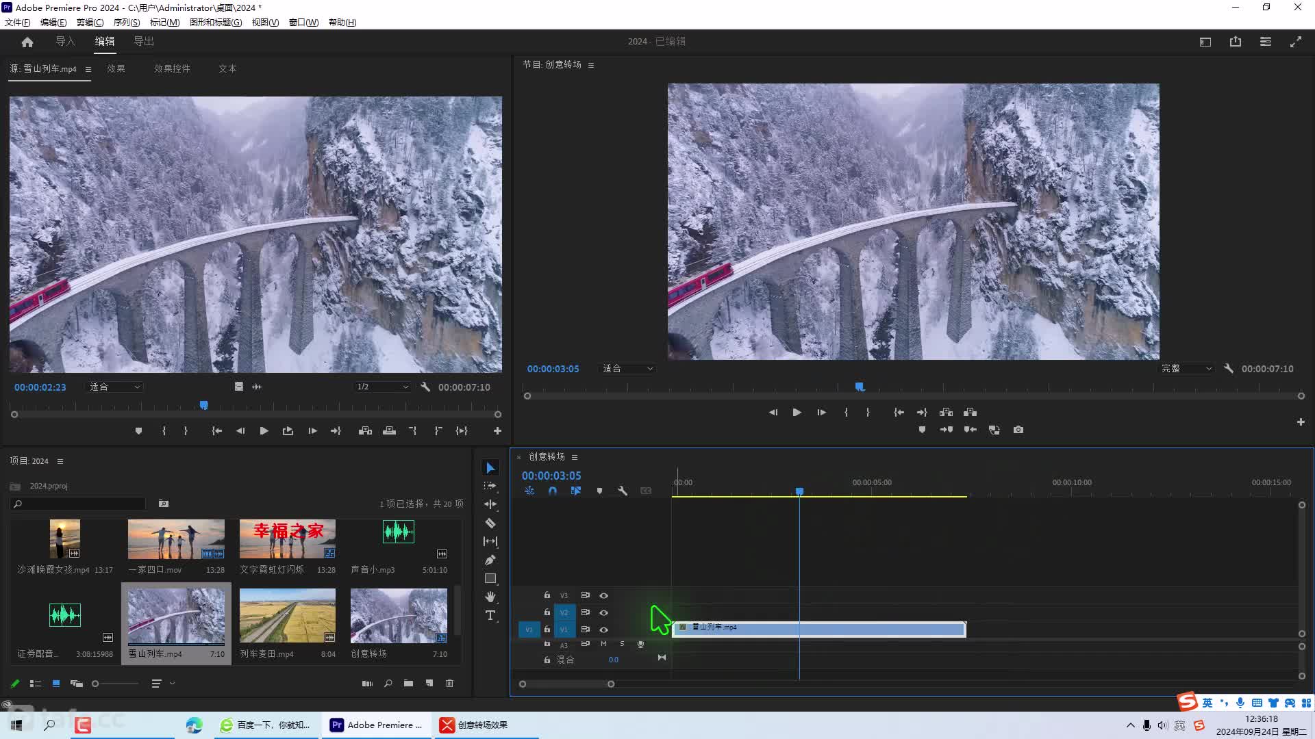Click Extract button in Program monitor
The image size is (1315, 739).
click(970, 412)
